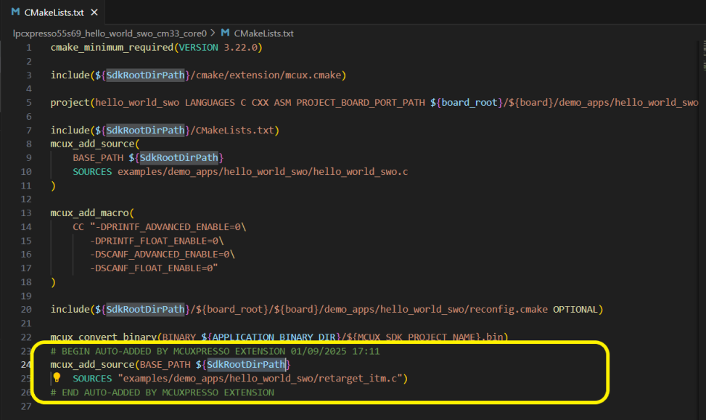Close the CMakeLists.txt editor tab
Screen dimensions: 706x420
coord(92,12)
